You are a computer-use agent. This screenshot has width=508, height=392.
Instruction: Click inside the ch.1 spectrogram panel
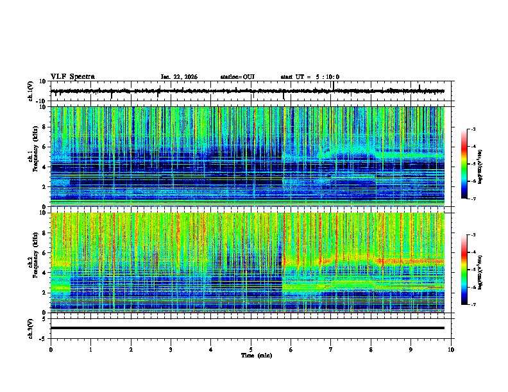coord(247,156)
